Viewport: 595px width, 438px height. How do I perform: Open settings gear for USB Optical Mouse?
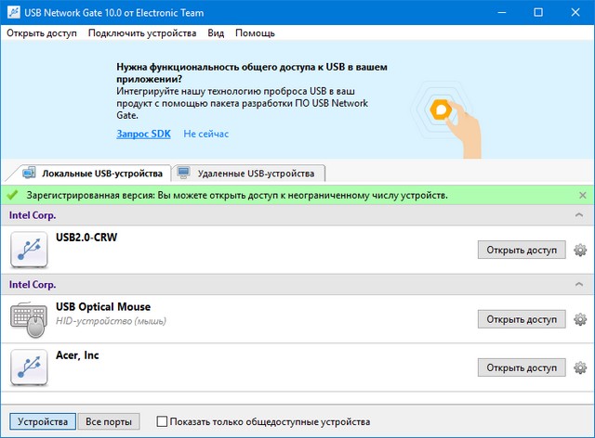pos(580,319)
